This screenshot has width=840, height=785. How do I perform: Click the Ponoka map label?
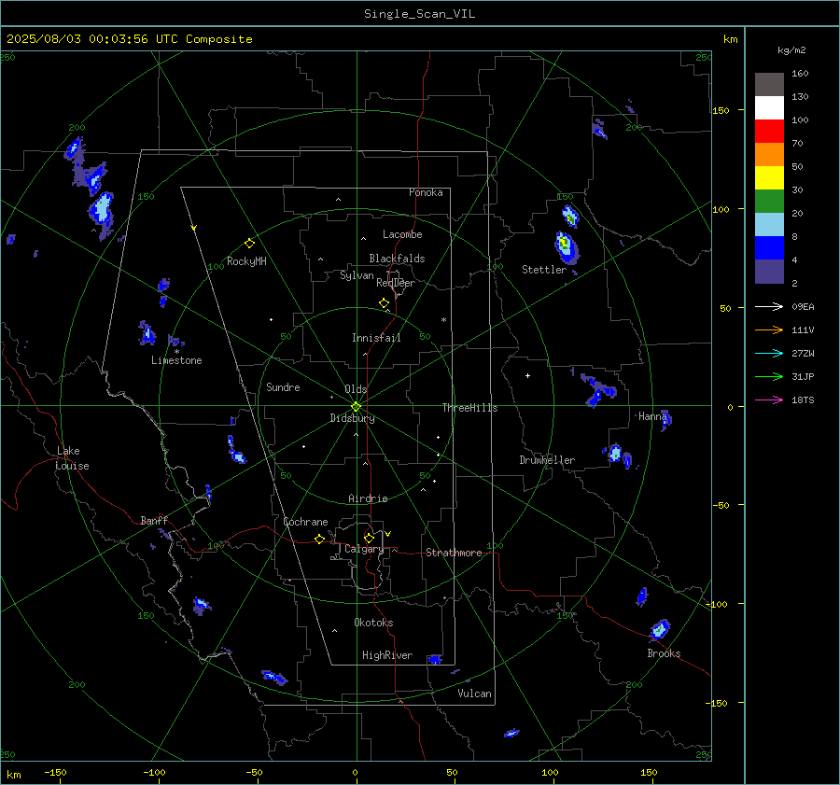tap(426, 192)
